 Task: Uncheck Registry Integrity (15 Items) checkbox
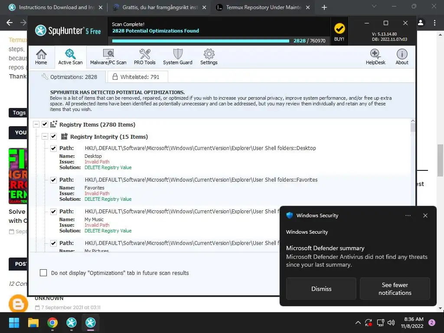[x=53, y=137]
